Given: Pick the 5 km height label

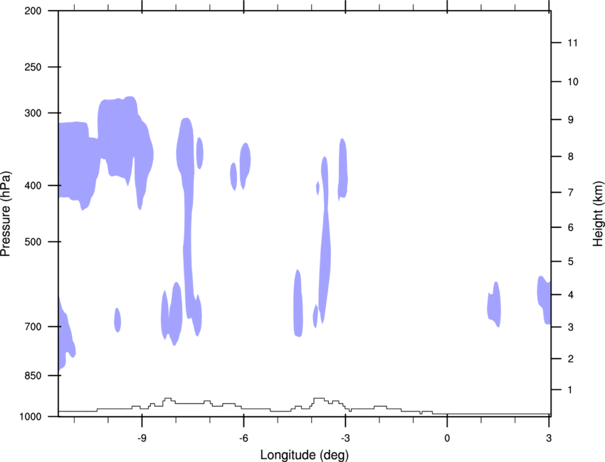Looking at the screenshot, I should 571,262.
